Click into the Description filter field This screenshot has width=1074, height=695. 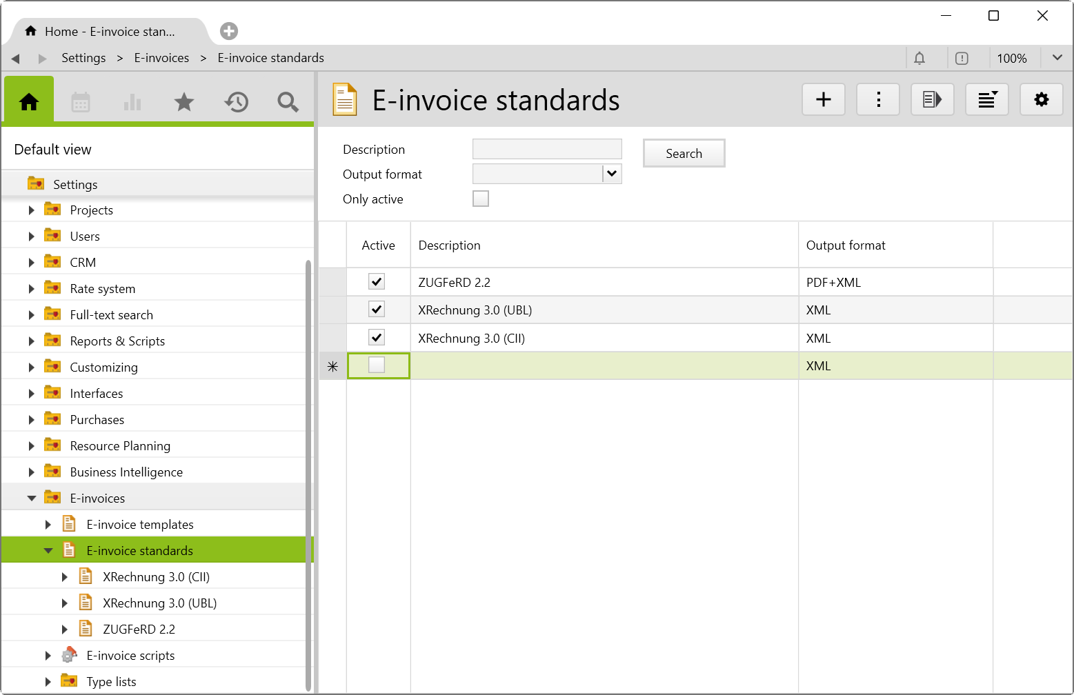[546, 150]
